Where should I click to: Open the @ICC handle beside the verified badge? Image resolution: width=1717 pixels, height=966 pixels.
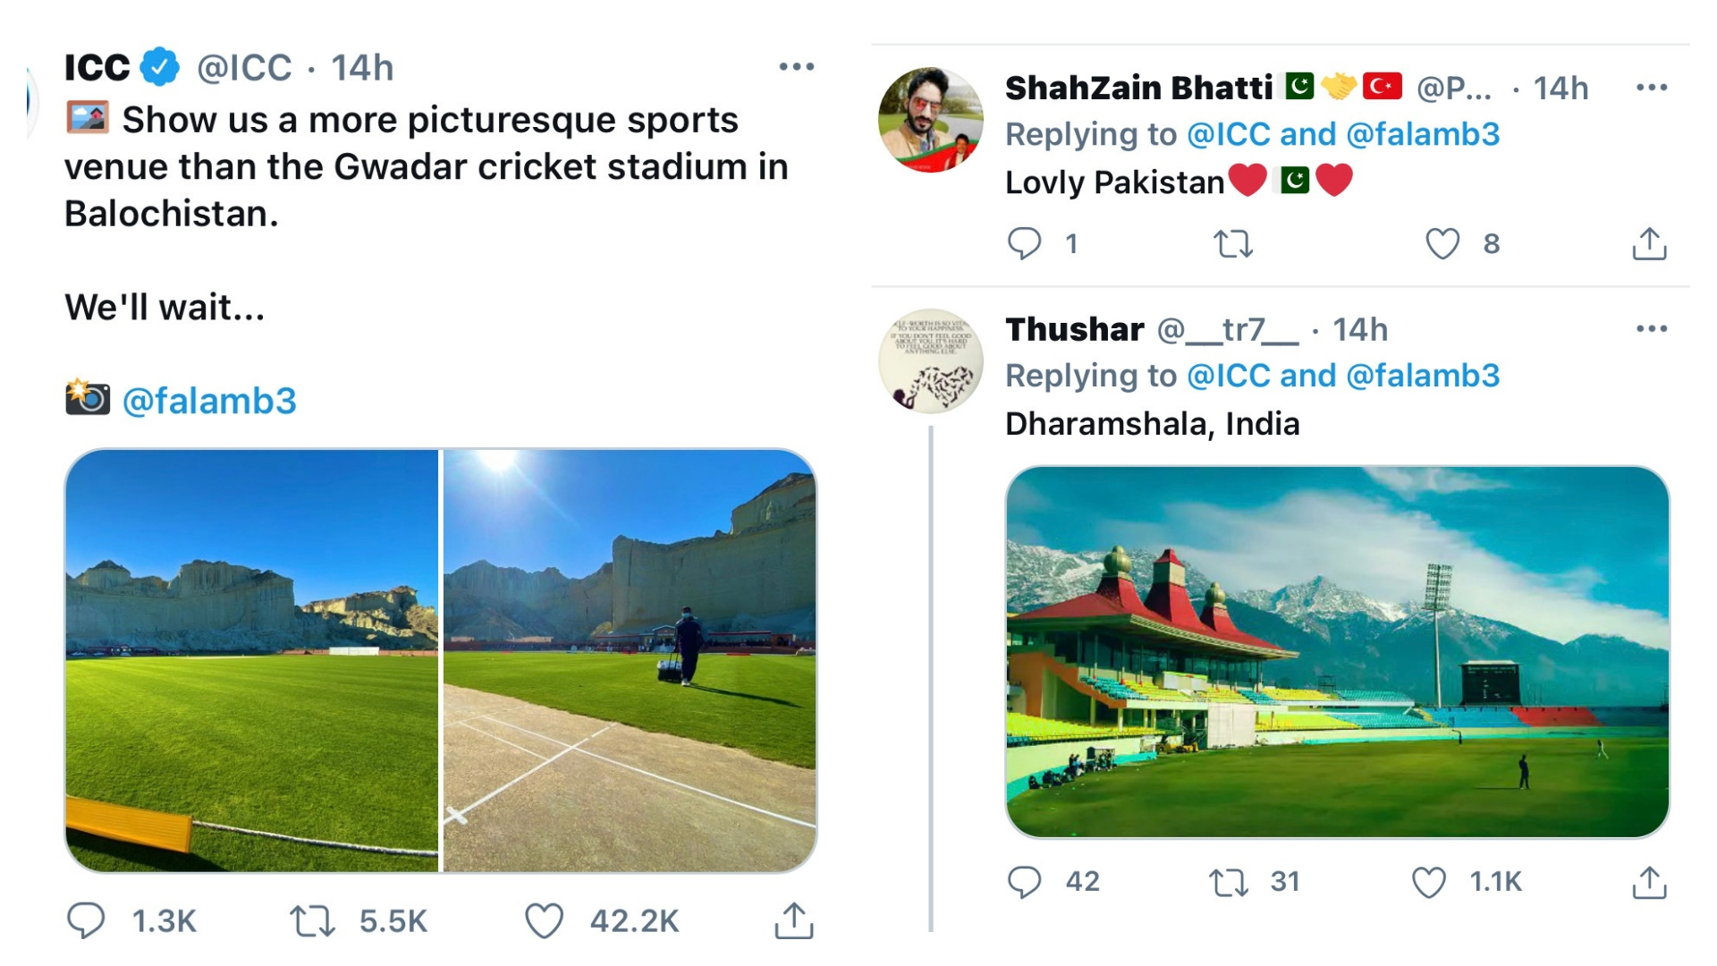point(244,68)
